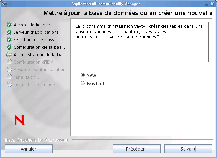Screen dimensions: 217x158
Task: Click green check icon beside Serveur d'applications
Action: tap(9, 32)
